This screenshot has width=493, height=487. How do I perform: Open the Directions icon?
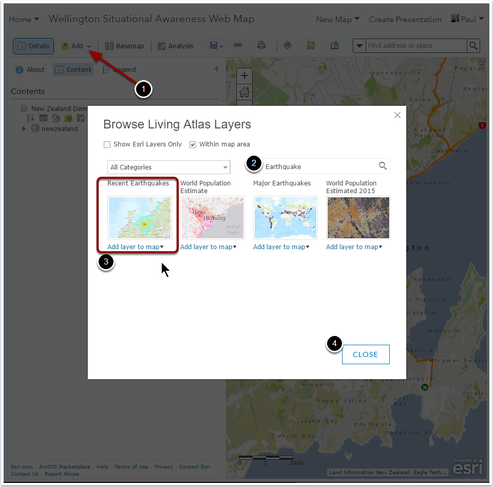coord(288,45)
